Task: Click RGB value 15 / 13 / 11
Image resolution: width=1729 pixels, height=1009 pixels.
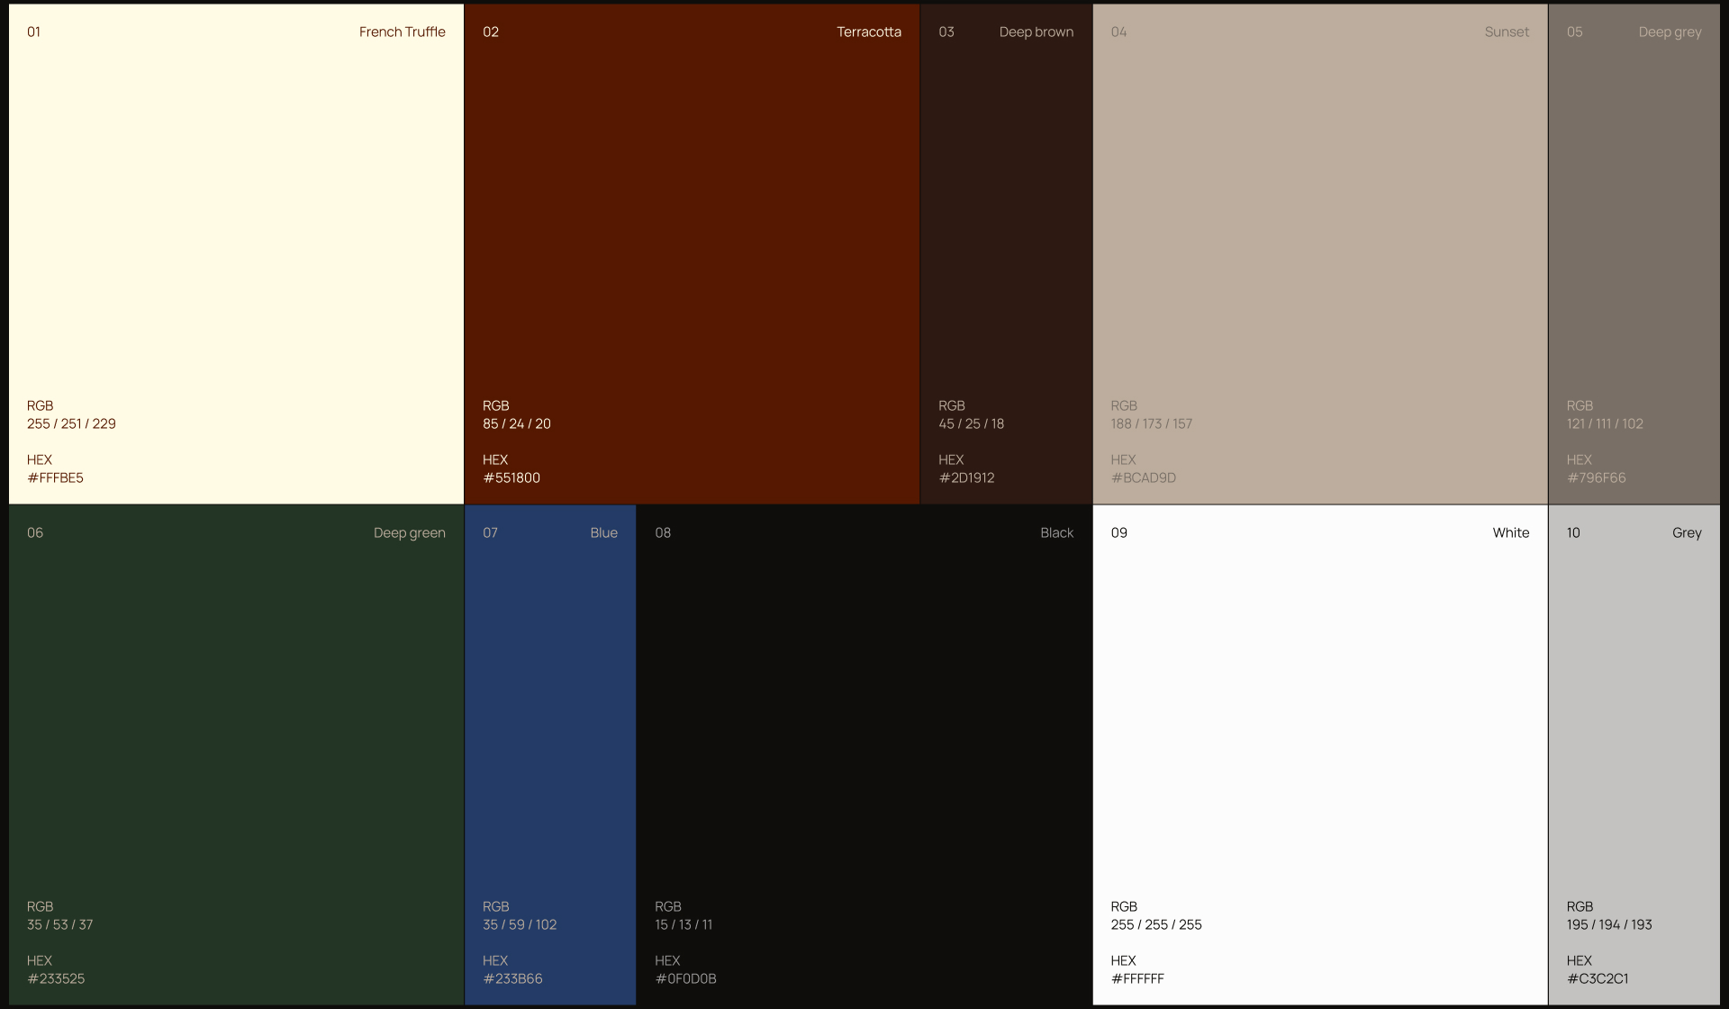Action: coord(683,924)
